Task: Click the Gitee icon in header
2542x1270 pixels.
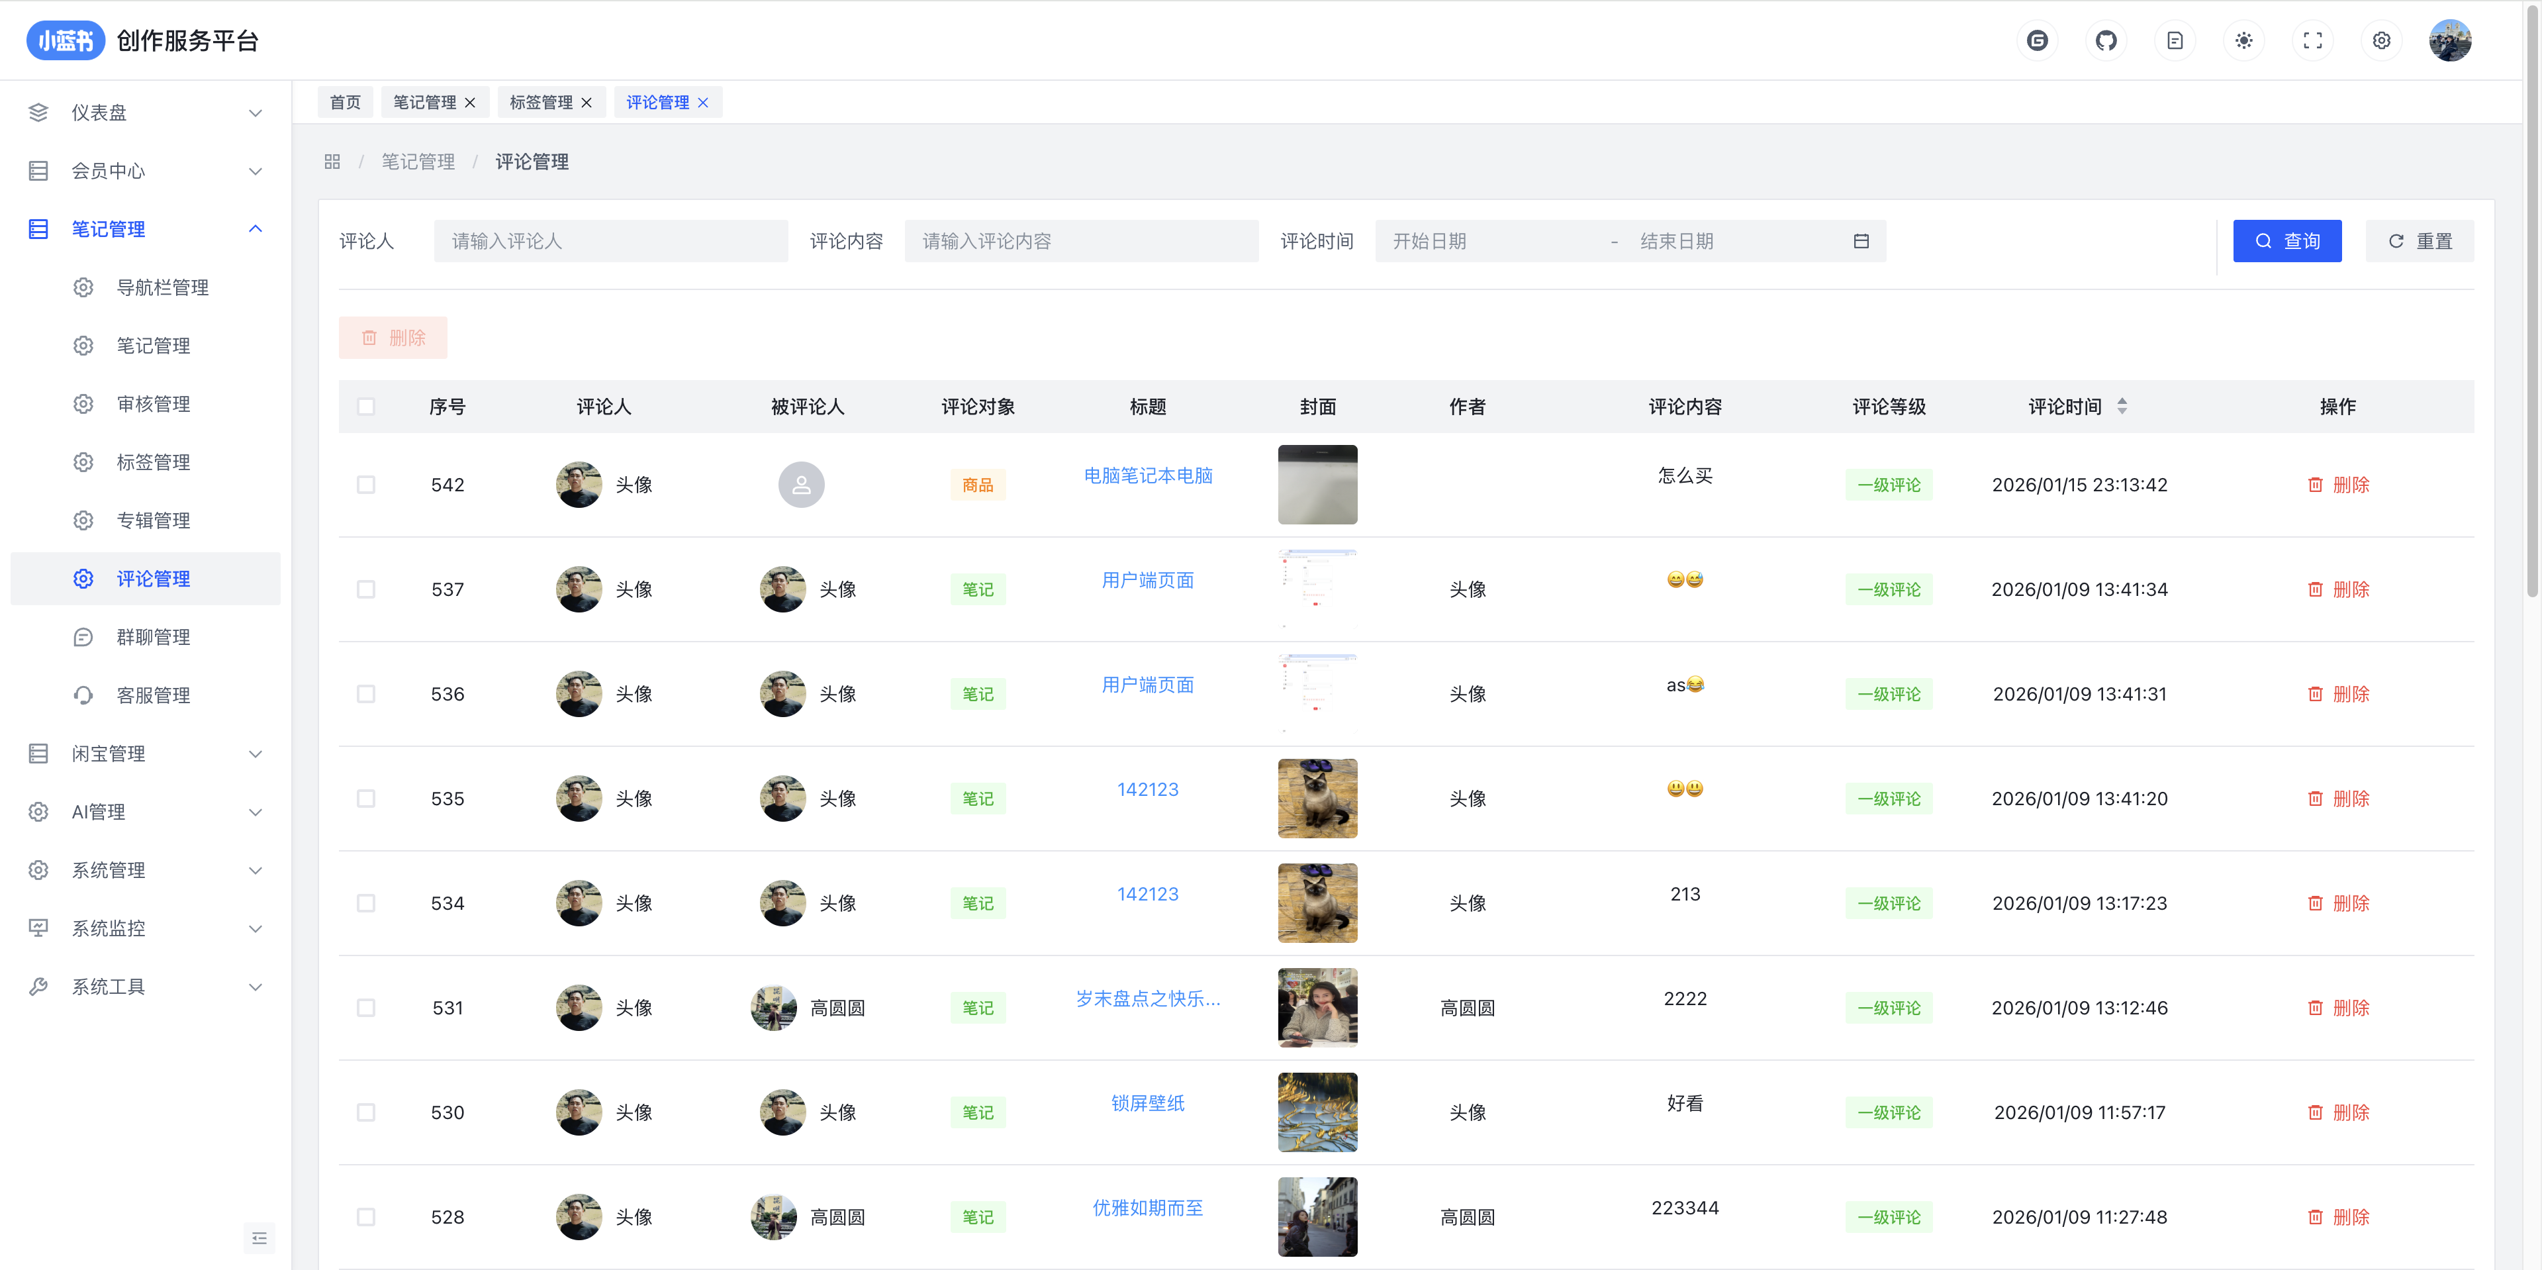Action: tap(2037, 40)
